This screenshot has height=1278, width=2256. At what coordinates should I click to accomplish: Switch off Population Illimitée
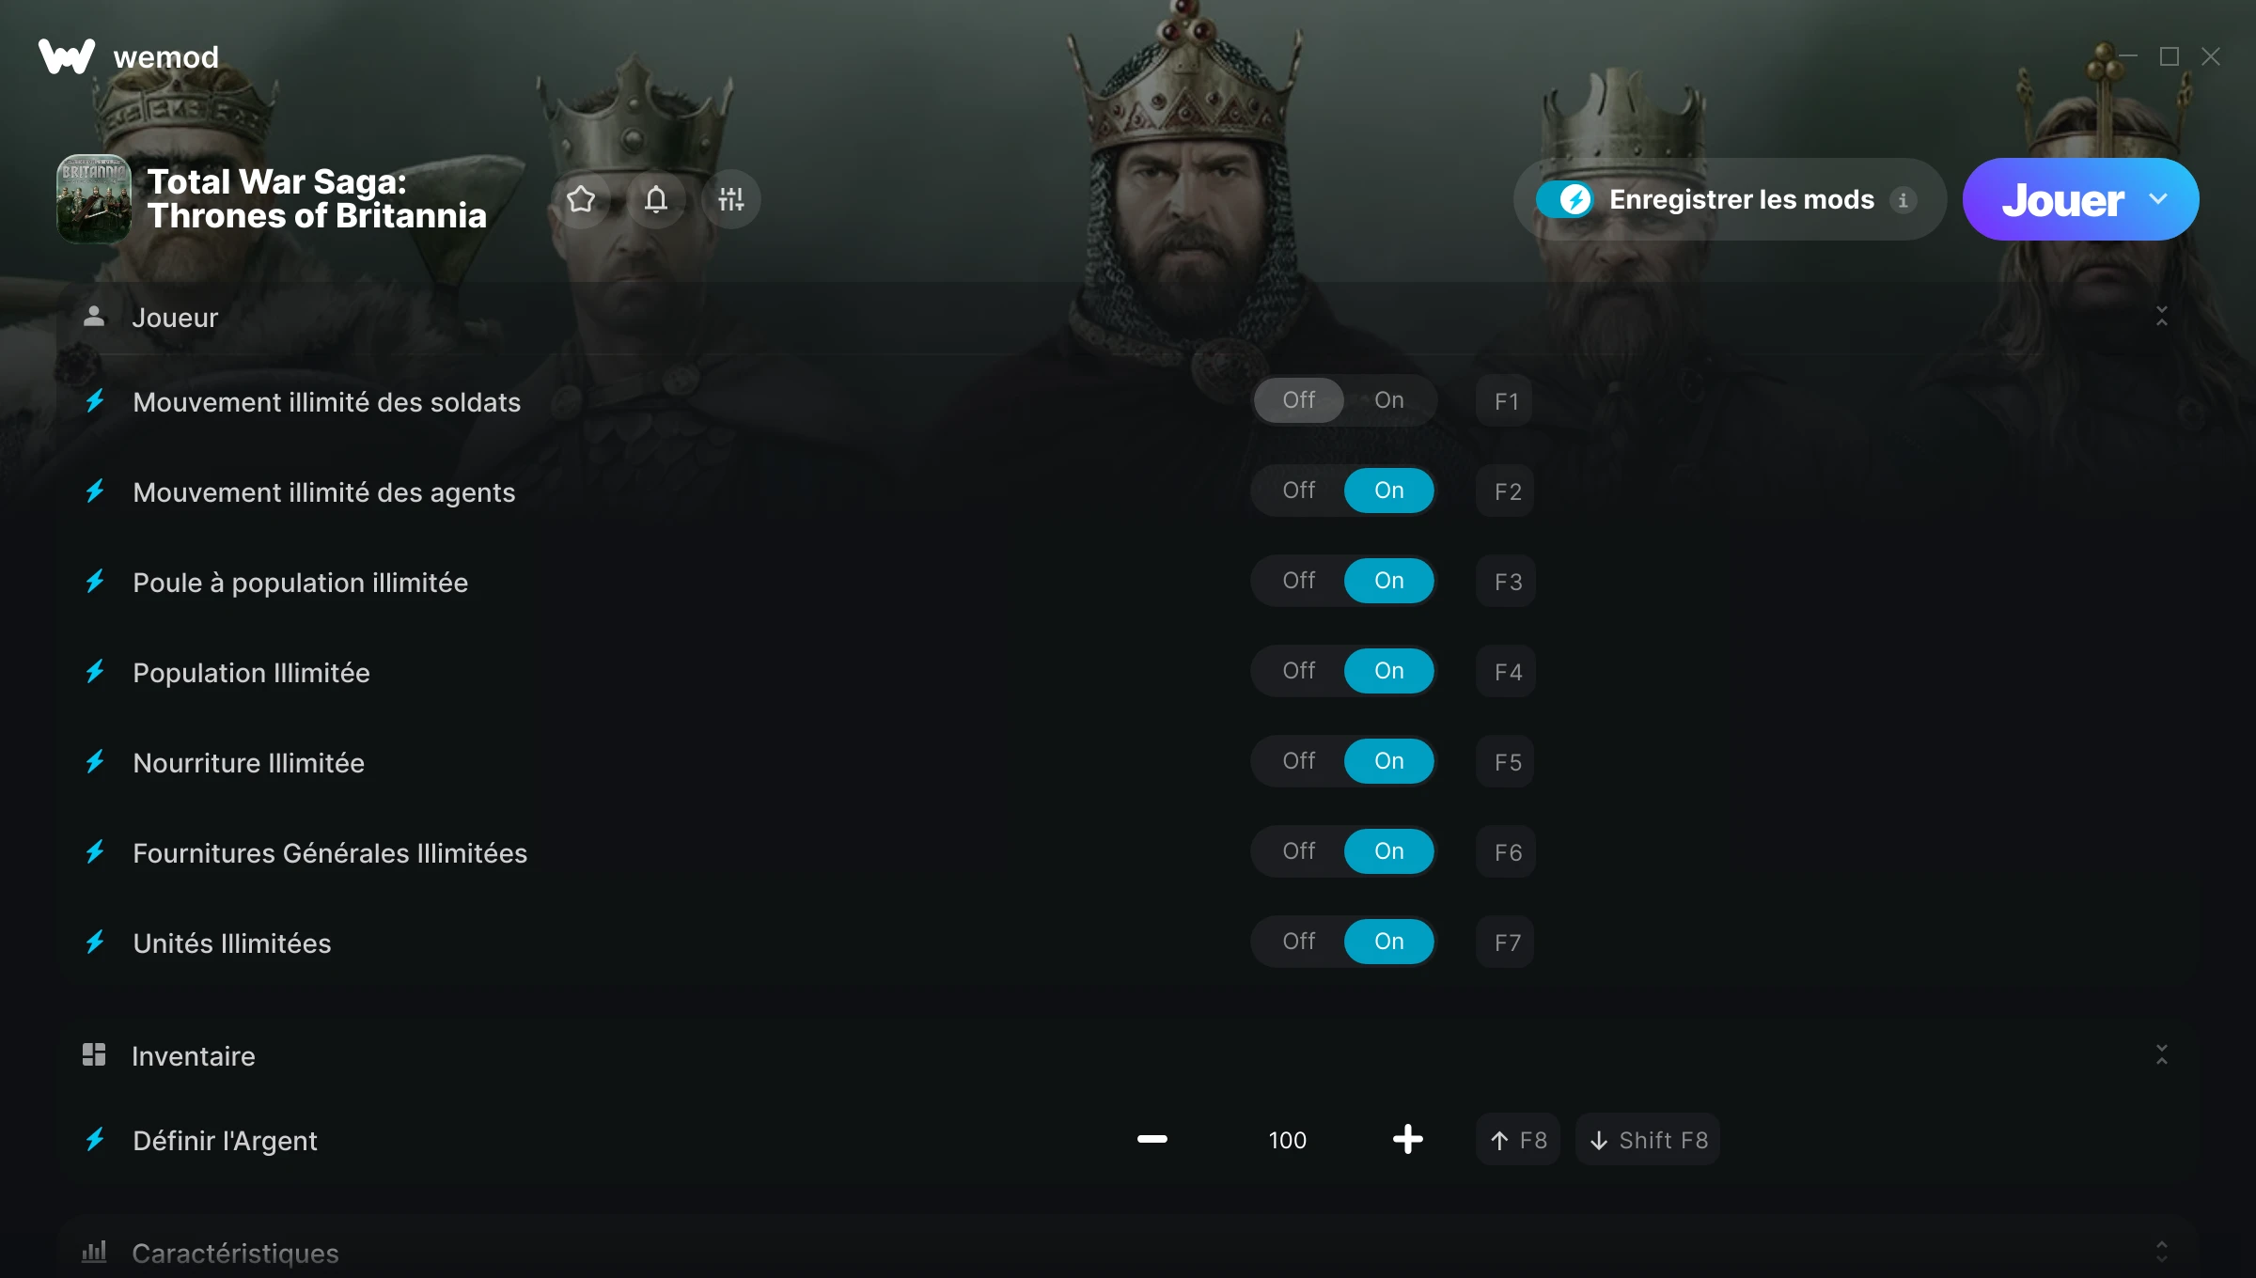(x=1298, y=671)
